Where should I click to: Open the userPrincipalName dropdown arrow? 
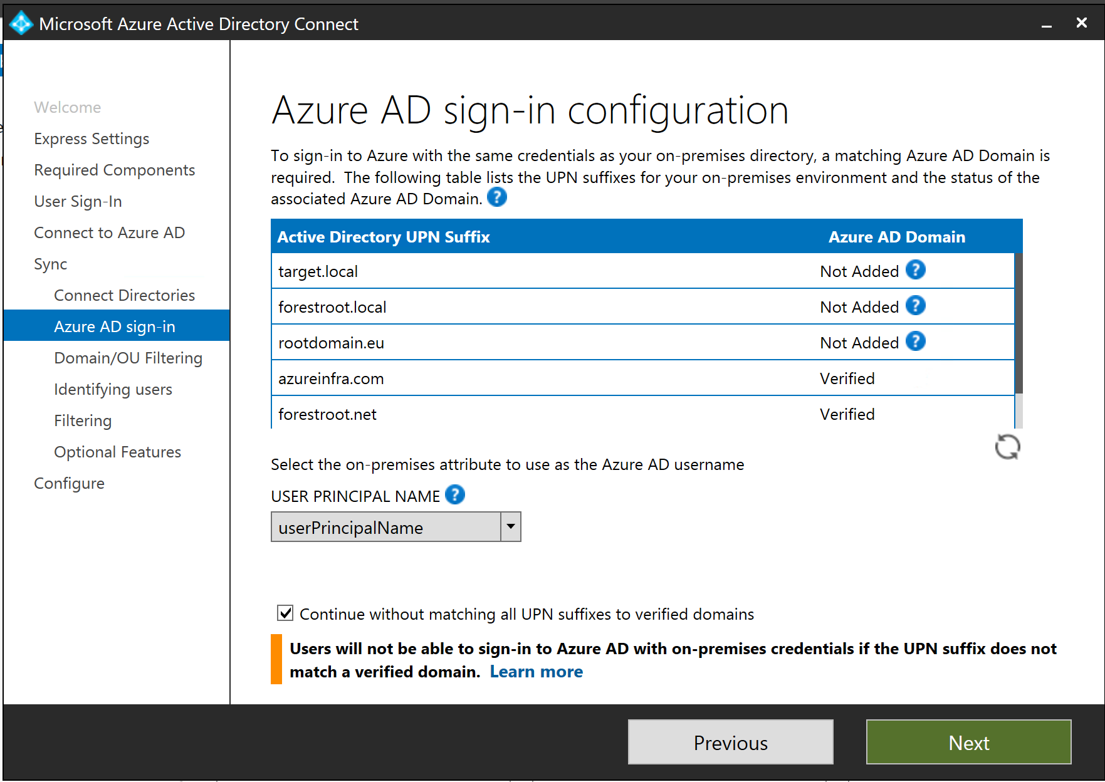click(x=511, y=527)
